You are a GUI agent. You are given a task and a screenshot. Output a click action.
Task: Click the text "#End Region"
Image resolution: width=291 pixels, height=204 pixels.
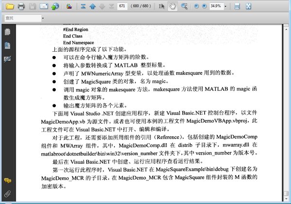(x=76, y=29)
